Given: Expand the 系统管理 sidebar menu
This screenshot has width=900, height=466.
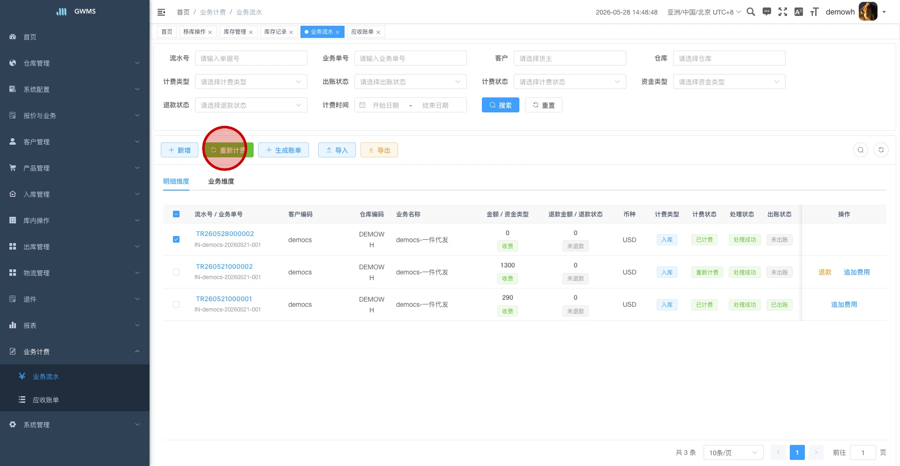Looking at the screenshot, I should click(75, 425).
